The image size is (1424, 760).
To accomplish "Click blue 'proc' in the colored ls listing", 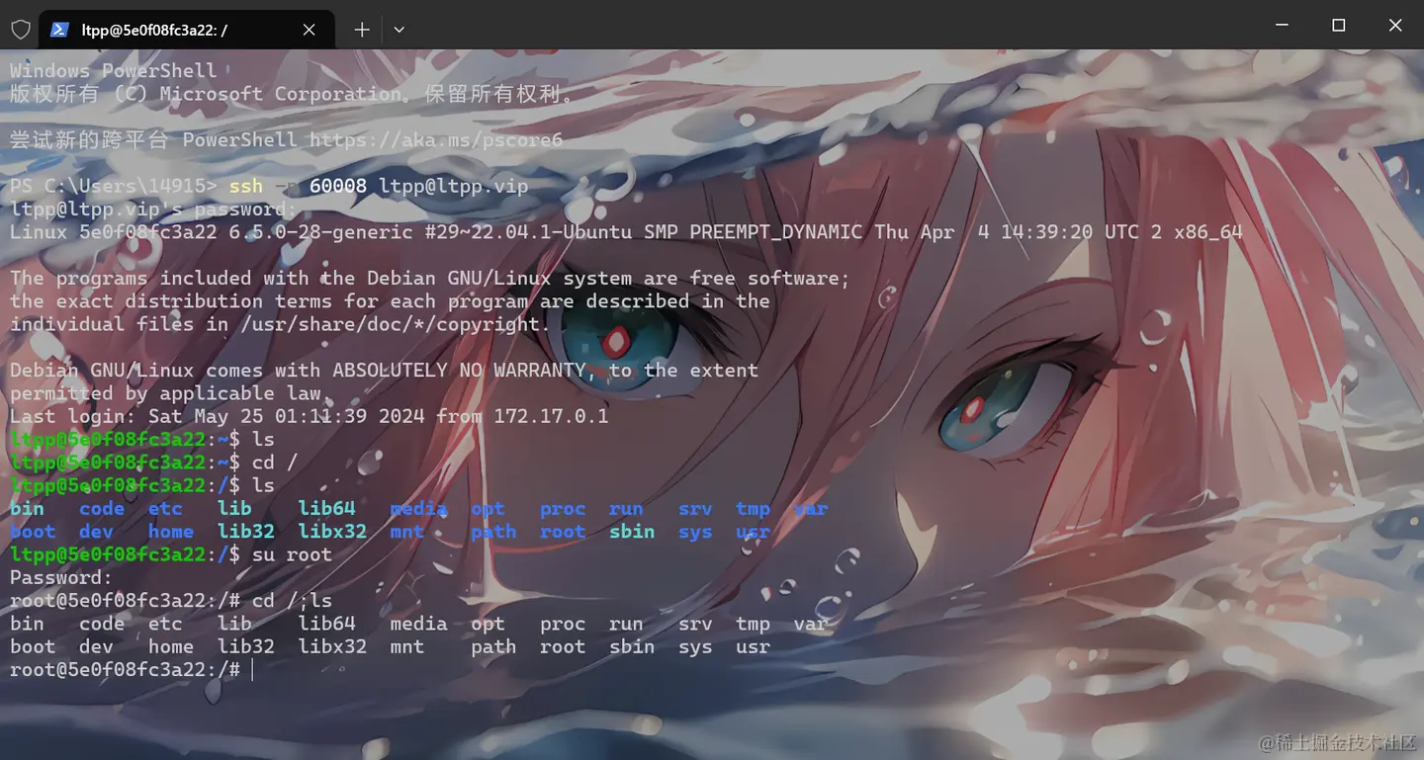I will (x=563, y=509).
